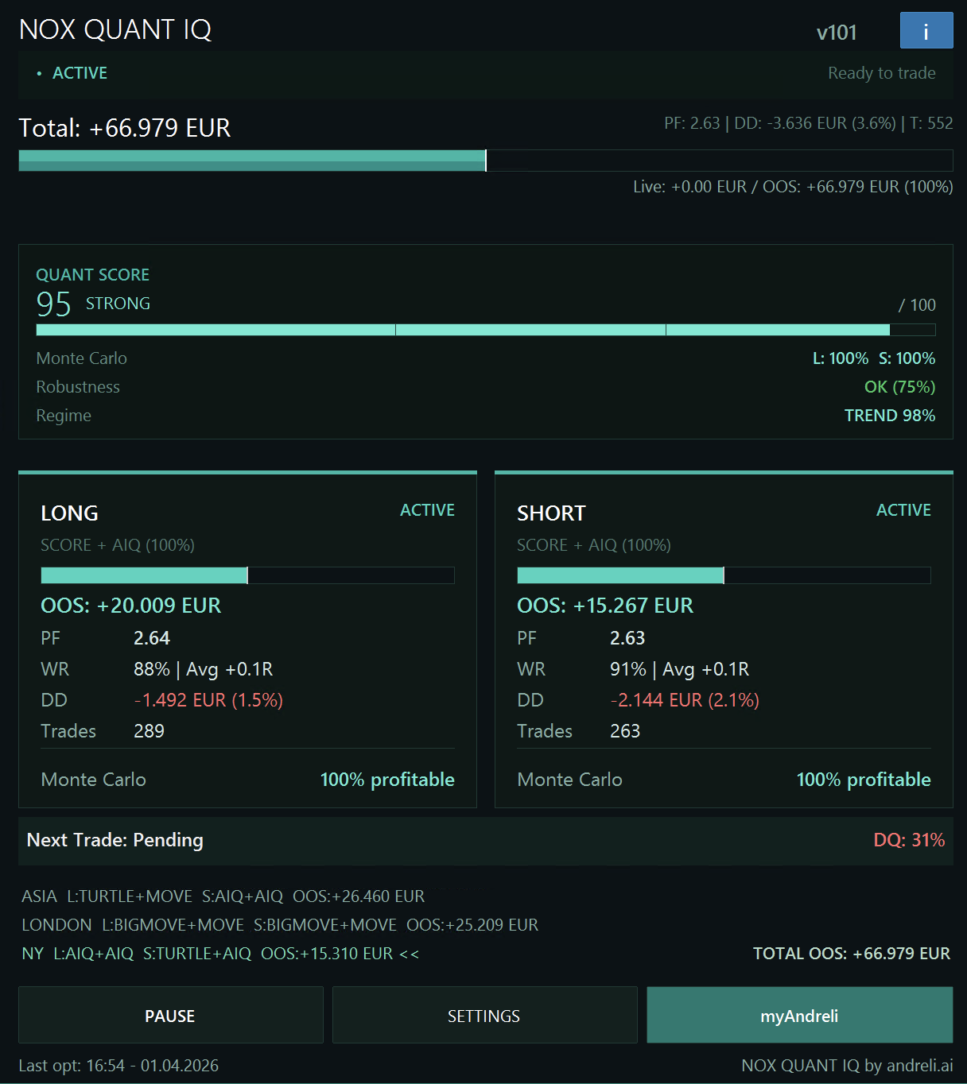Click the TREND 98% regime indicator
The width and height of the screenshot is (967, 1084).
pos(890,415)
